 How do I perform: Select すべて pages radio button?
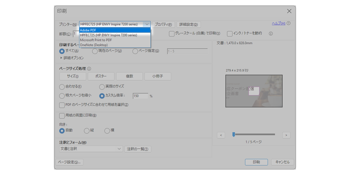62,51
